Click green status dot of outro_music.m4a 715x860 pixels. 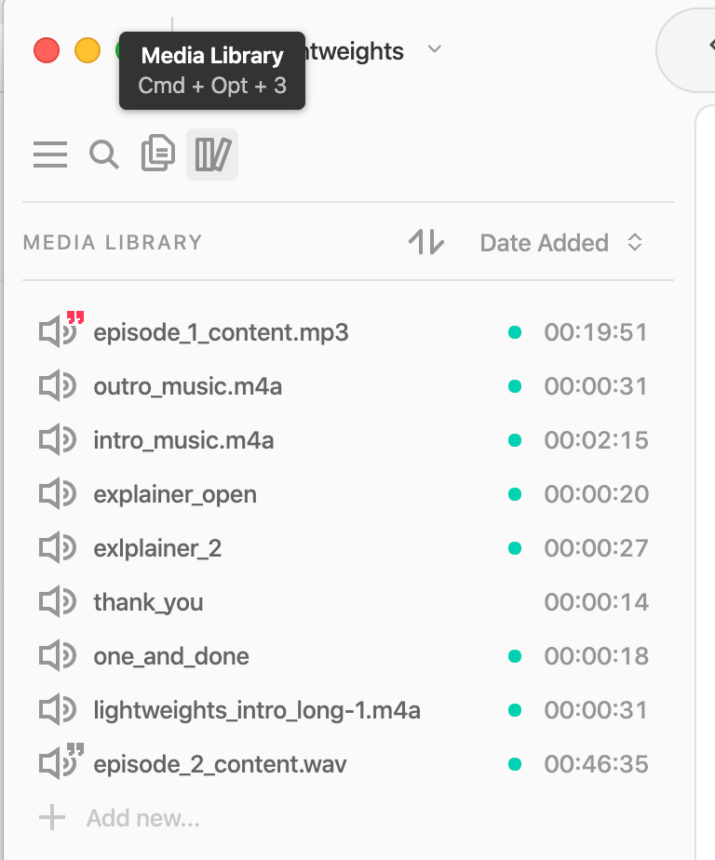[515, 386]
